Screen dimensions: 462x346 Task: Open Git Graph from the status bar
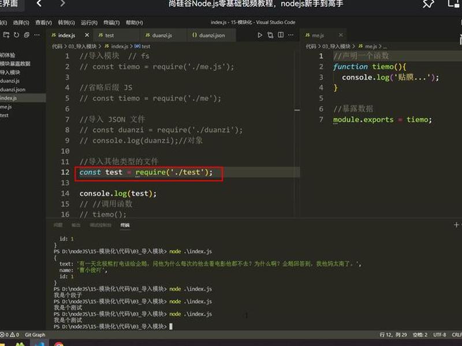pos(35,334)
